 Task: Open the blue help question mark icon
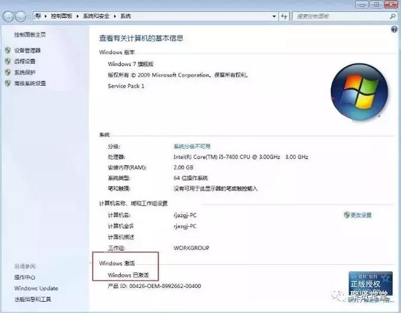pyautogui.click(x=394, y=29)
